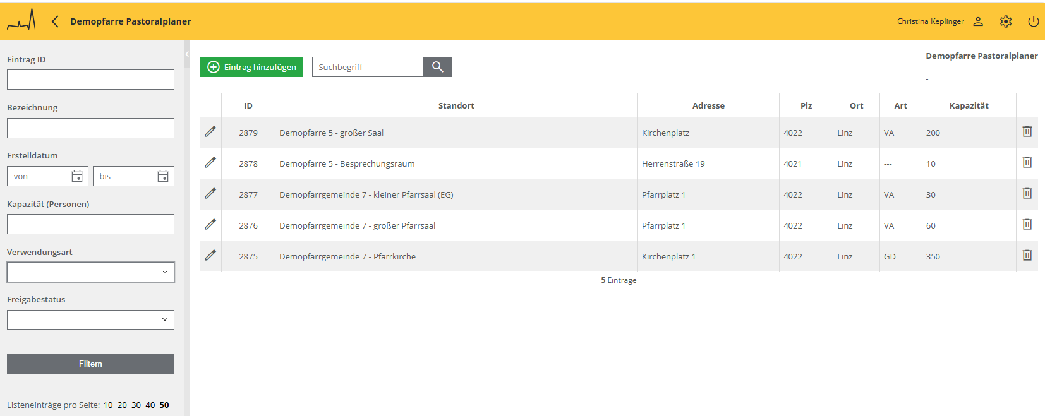Select 'Demopfarrgemeinde 7 - Pfarrkirche' text
1045x416 pixels.
click(347, 256)
